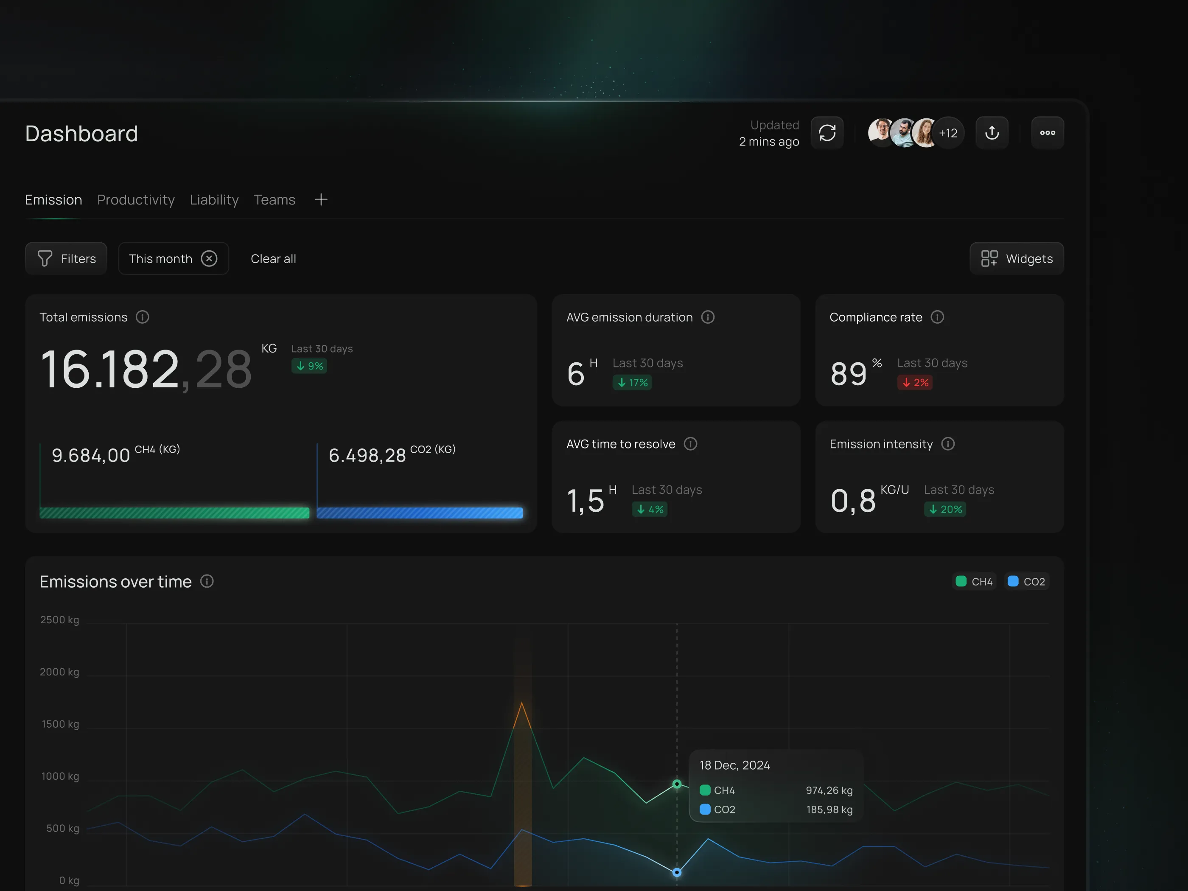Image resolution: width=1188 pixels, height=891 pixels.
Task: Remove the This month filter chip
Action: (x=209, y=259)
